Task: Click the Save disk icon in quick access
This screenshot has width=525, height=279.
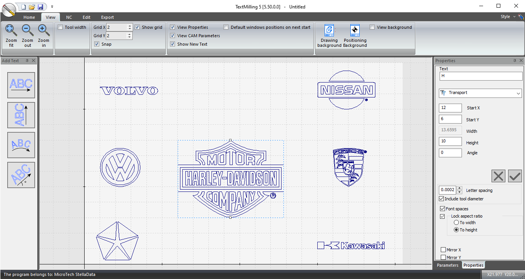Action: pos(40,7)
